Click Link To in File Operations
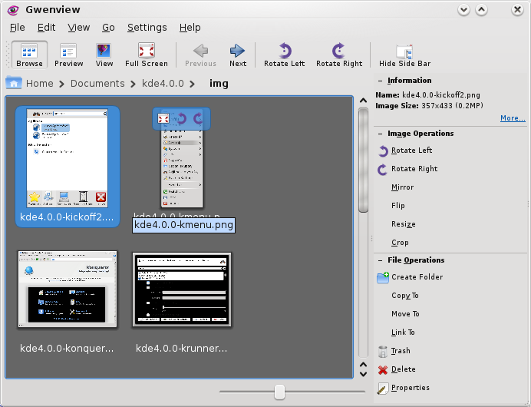Viewport: 531px width, 407px height. [403, 333]
